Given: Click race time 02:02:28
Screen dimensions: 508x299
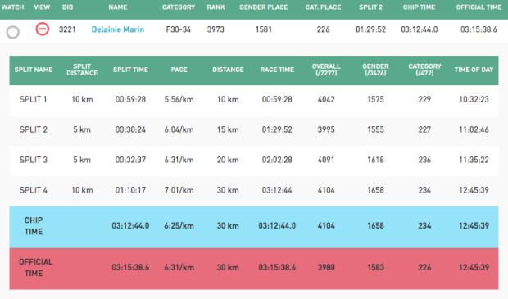Looking at the screenshot, I should tap(277, 160).
